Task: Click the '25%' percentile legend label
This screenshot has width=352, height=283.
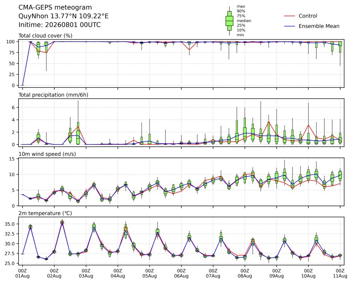Action: coord(241,25)
